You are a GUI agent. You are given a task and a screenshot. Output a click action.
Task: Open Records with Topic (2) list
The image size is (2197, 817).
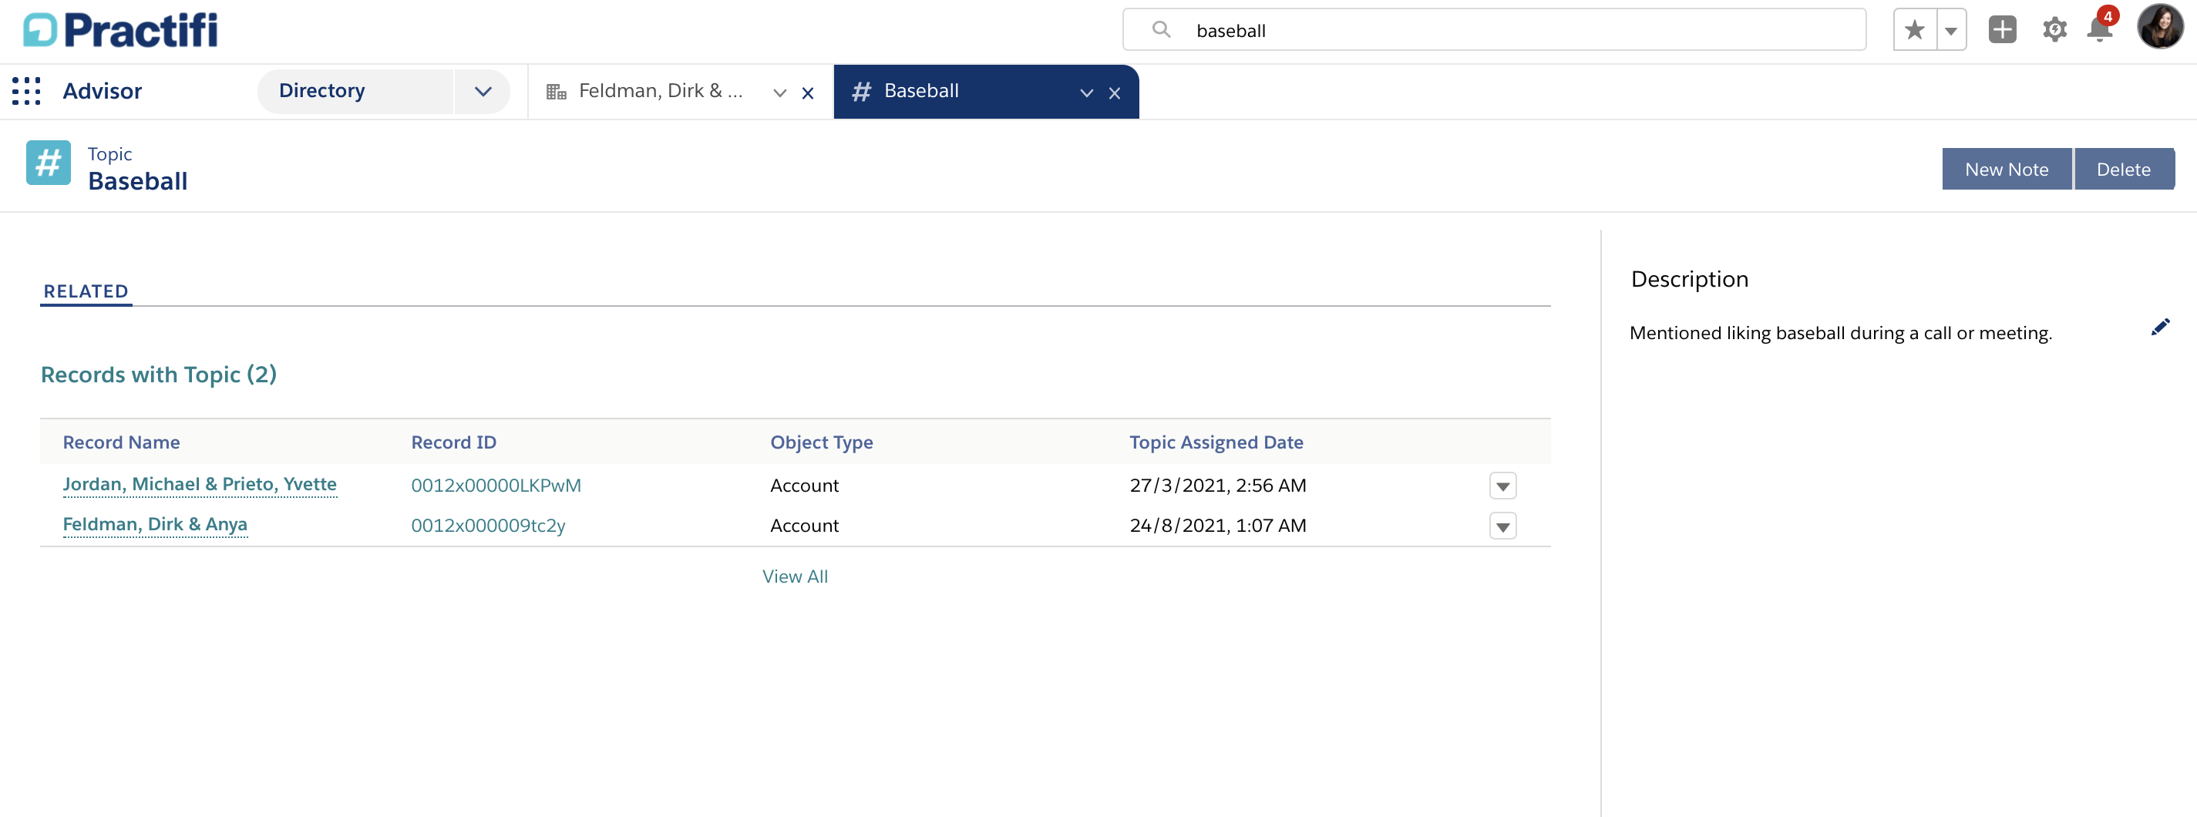click(x=159, y=375)
